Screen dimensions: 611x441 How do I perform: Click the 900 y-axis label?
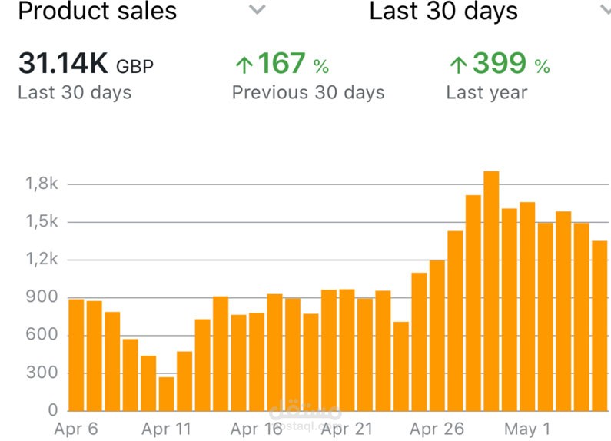pyautogui.click(x=42, y=297)
